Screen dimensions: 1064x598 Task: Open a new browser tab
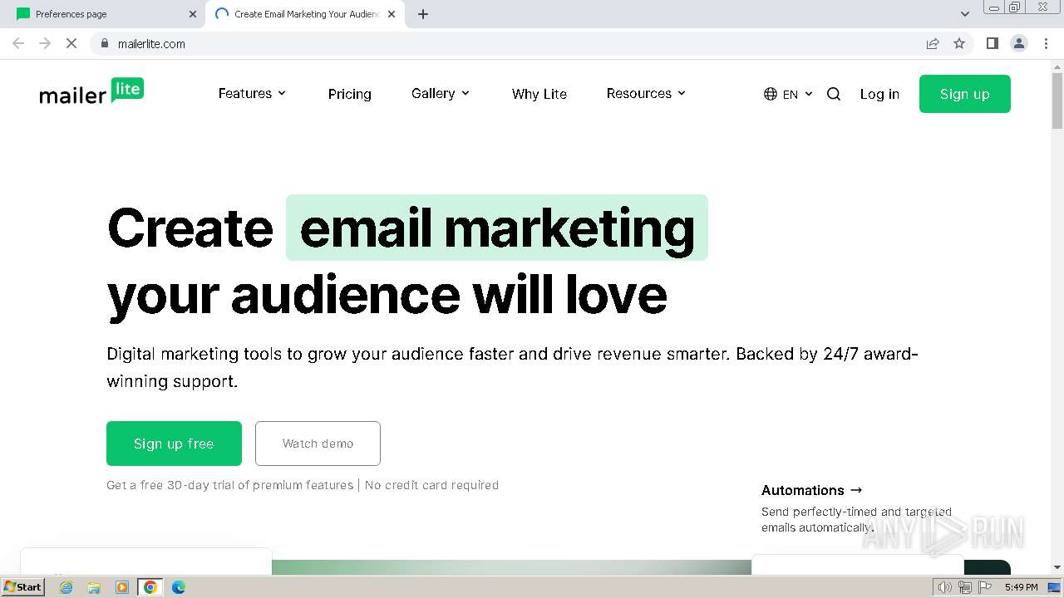pos(423,14)
